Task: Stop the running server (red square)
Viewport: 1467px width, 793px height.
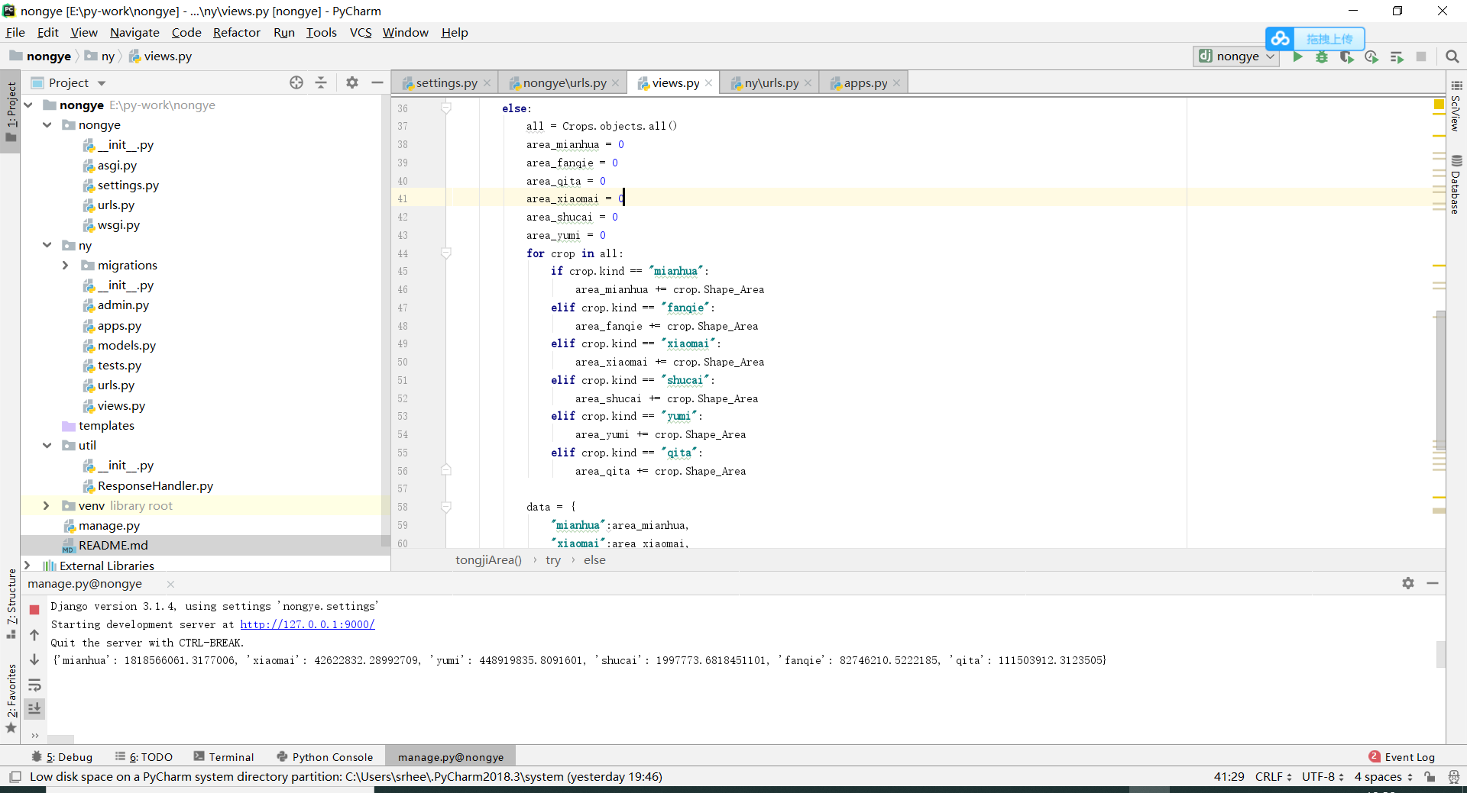Action: [x=34, y=610]
